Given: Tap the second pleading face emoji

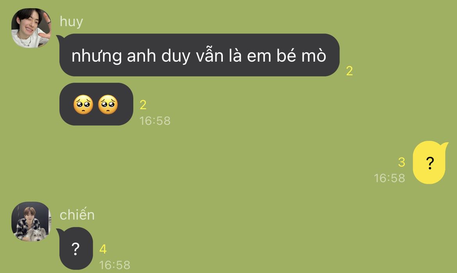Looking at the screenshot, I should (108, 105).
